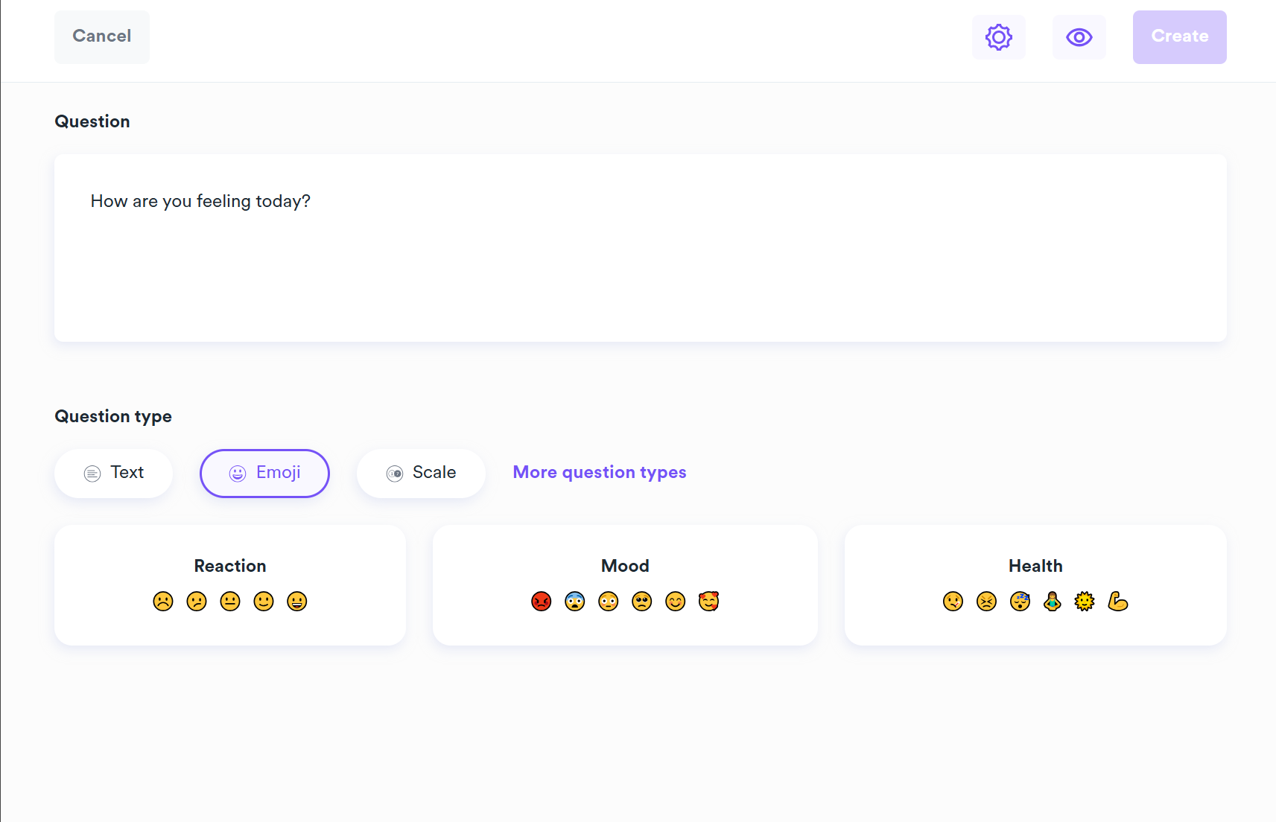
Task: Select the Text question type
Action: 114,473
